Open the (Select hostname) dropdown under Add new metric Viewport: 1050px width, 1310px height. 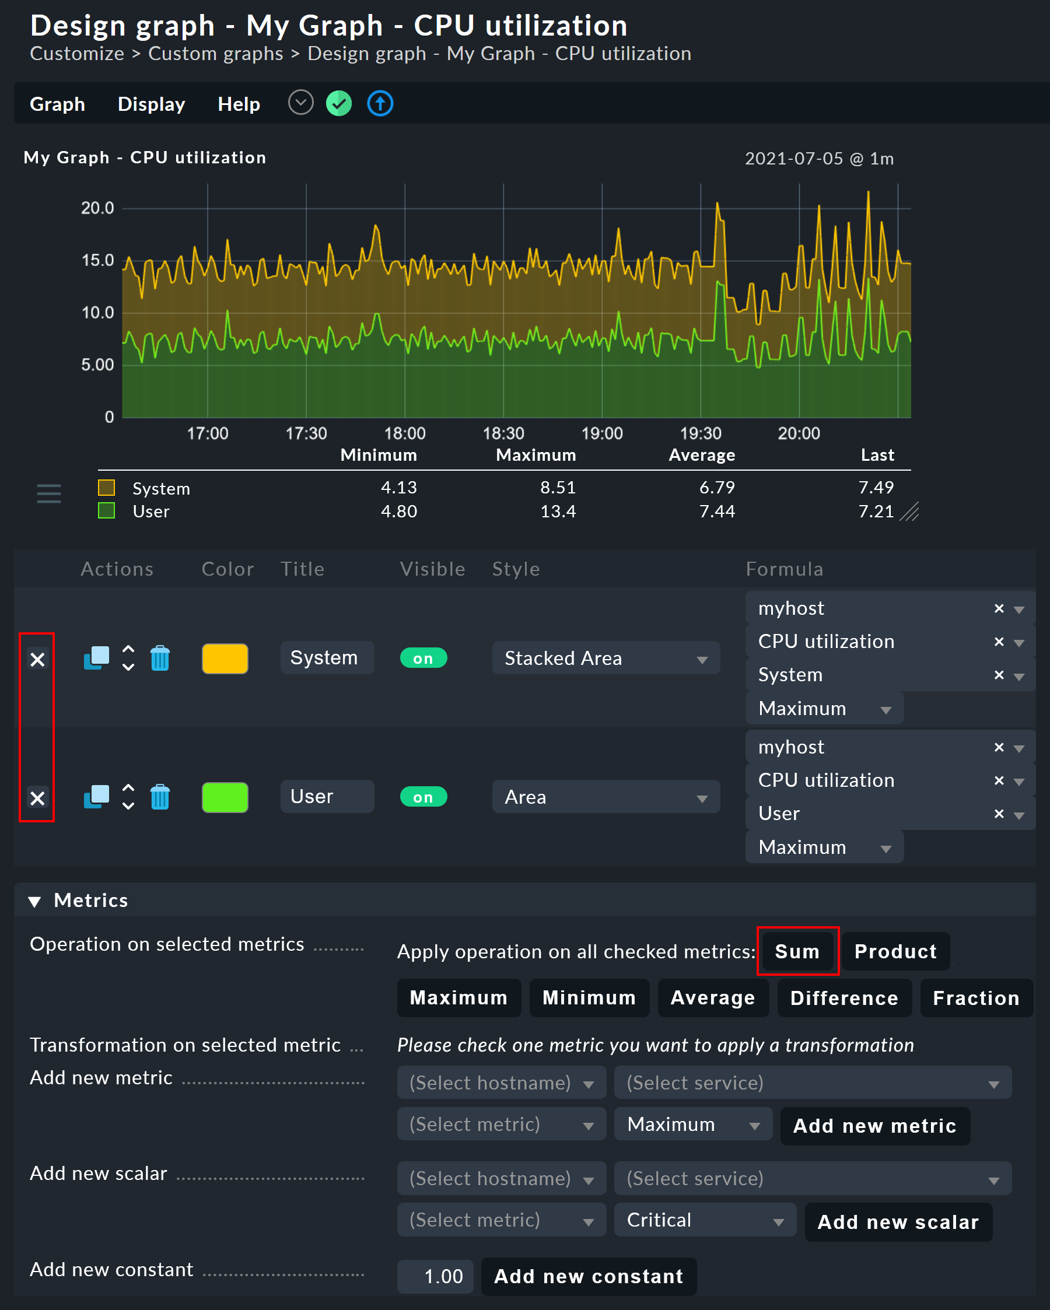[501, 1083]
